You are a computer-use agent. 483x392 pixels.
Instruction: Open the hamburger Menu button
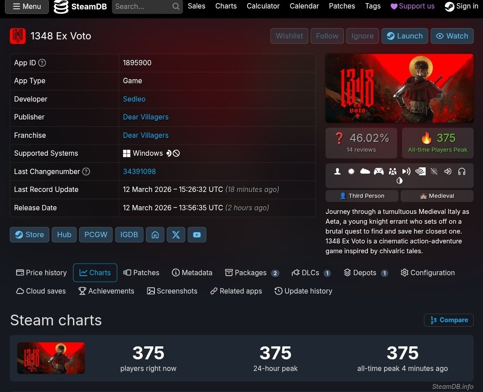pos(27,6)
